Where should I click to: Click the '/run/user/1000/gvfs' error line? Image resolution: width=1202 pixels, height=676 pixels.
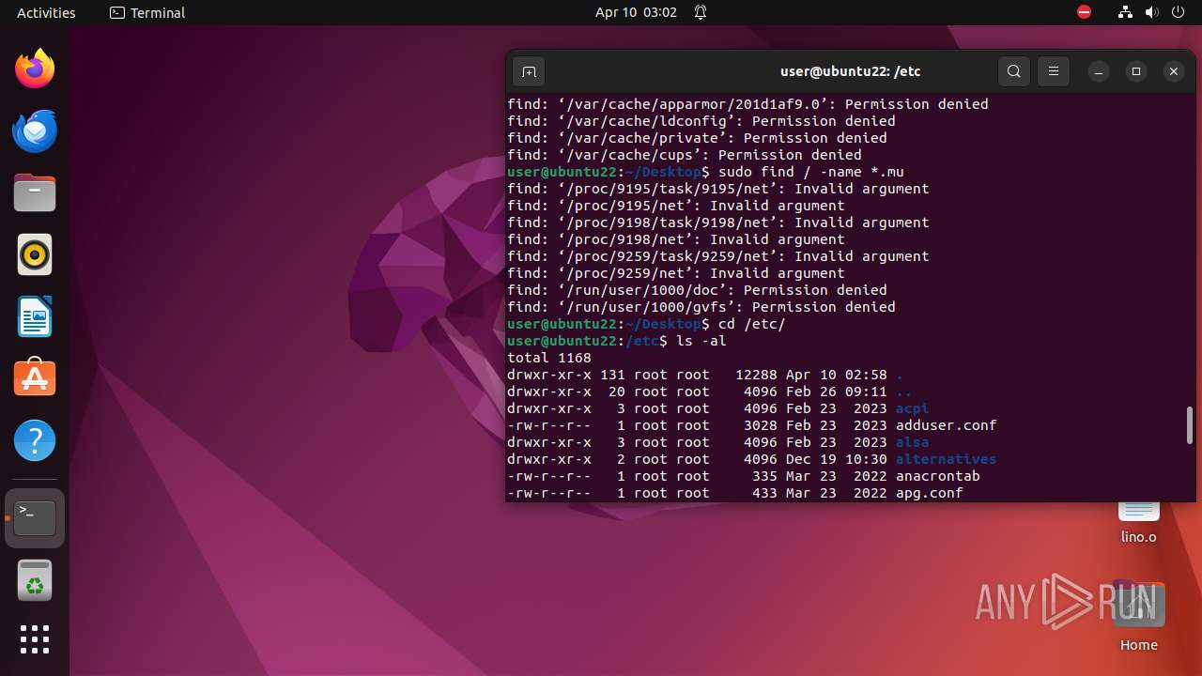point(701,307)
